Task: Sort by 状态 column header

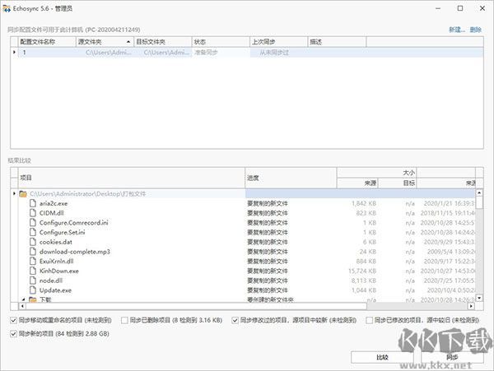Action: 221,42
